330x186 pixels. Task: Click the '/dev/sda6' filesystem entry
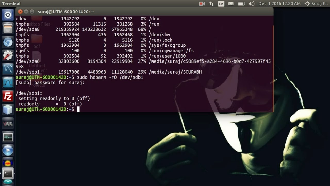(x=28, y=61)
